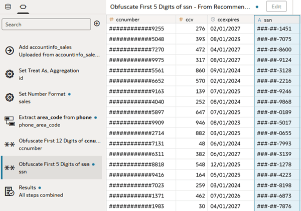The image size is (301, 211).
Task: Select the ccnumber column header
Action: coord(141,19)
